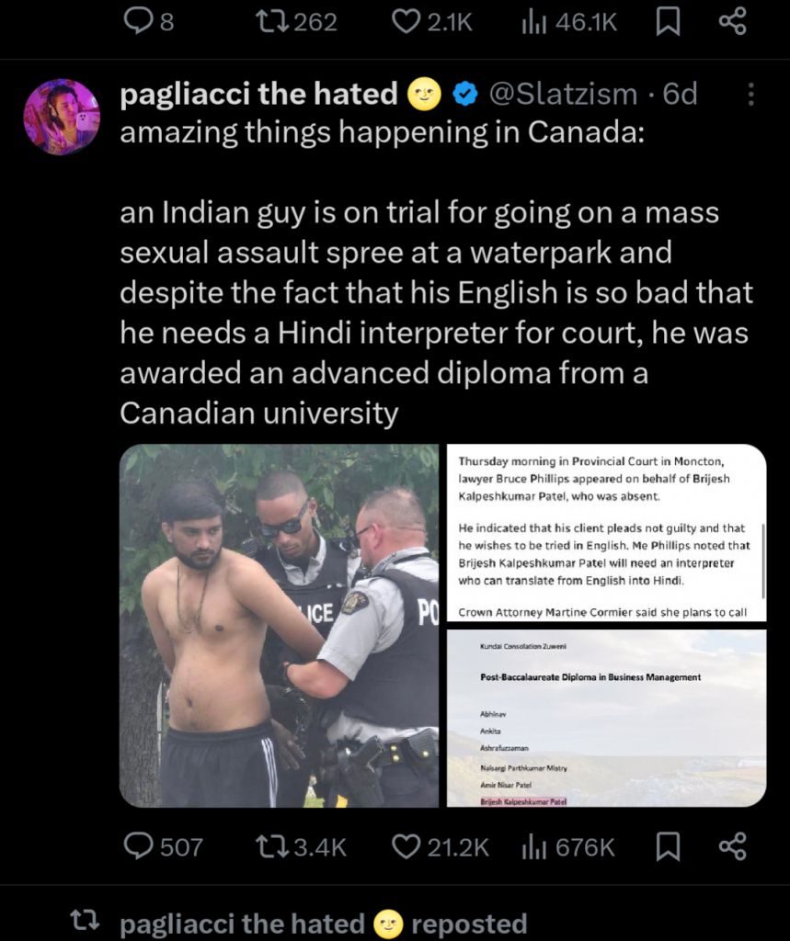Open the @Slatzism handle link
The width and height of the screenshot is (790, 941).
(x=563, y=94)
